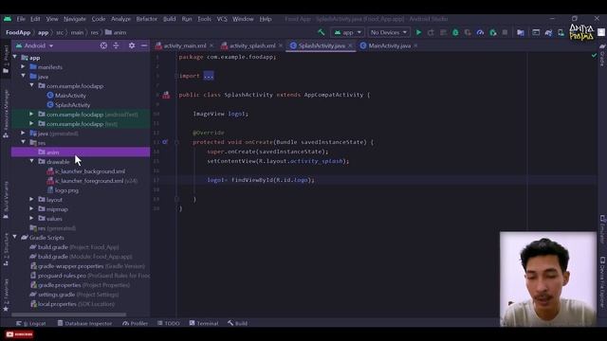Switch to activity_splash.xml tab
Viewport: 607px width, 341px height.
tap(252, 45)
